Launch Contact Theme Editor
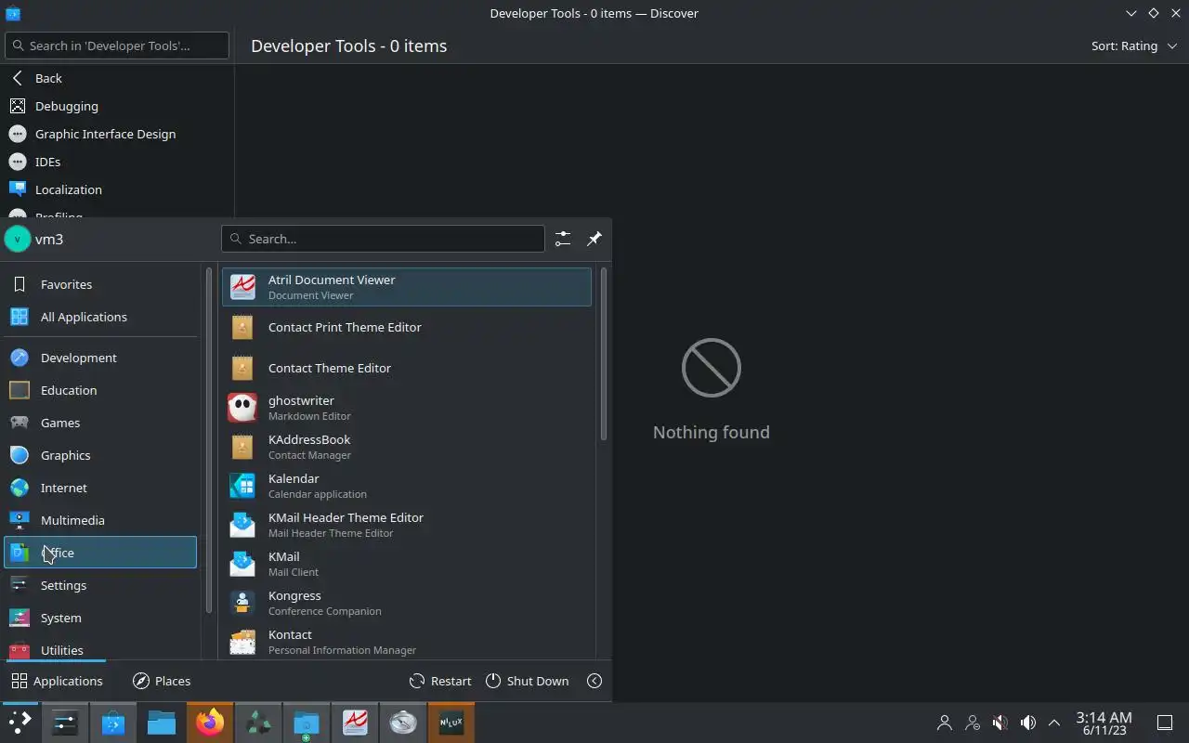This screenshot has width=1189, height=743. (x=406, y=368)
